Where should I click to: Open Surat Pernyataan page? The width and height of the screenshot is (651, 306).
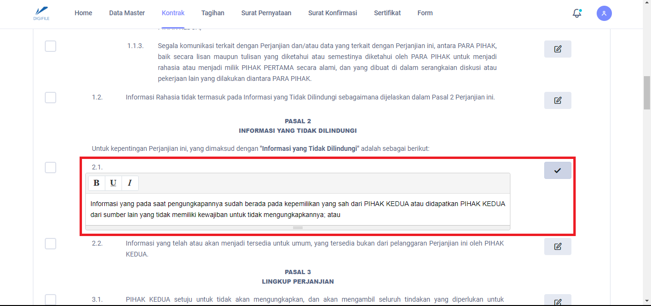(x=266, y=13)
